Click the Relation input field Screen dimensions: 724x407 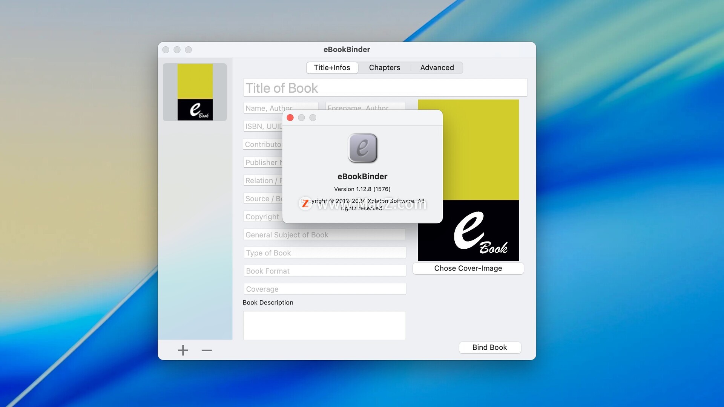(x=263, y=180)
